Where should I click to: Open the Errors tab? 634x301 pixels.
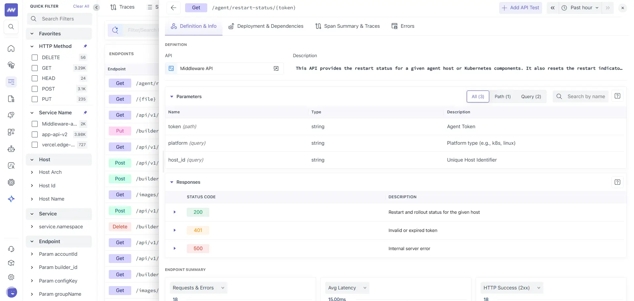(403, 26)
